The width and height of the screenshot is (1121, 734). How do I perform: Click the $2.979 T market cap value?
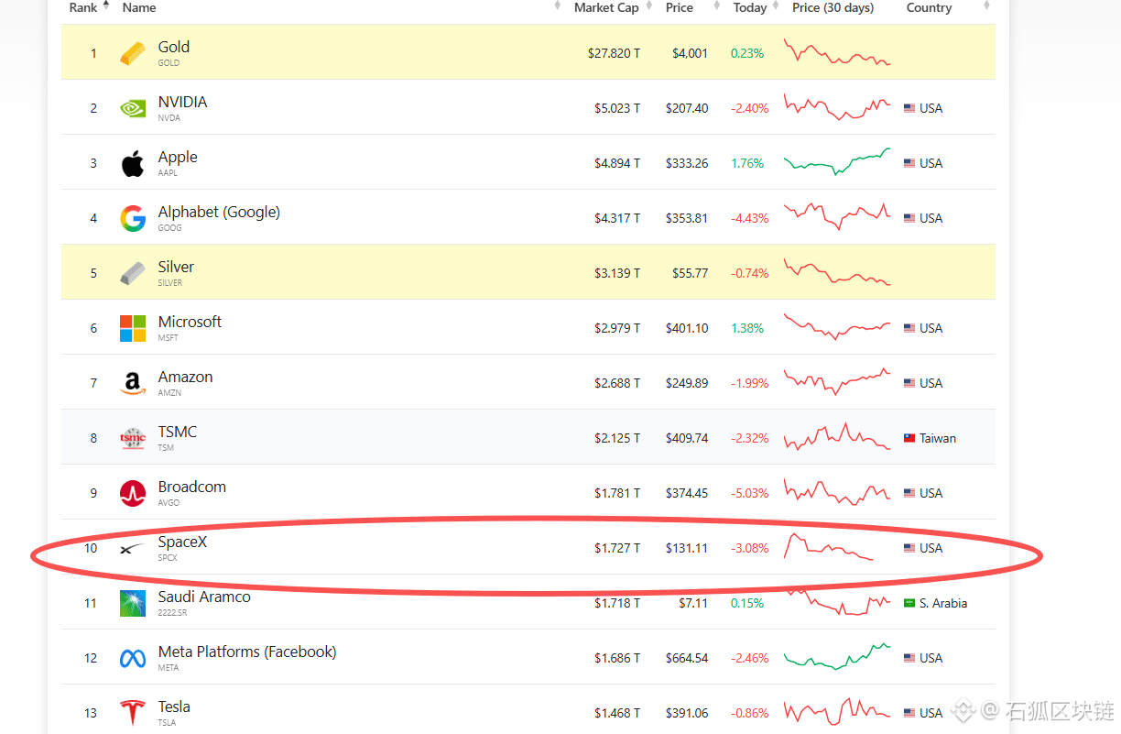(x=617, y=328)
